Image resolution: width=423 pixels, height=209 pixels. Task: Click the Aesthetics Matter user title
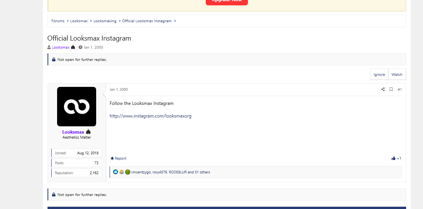point(77,137)
